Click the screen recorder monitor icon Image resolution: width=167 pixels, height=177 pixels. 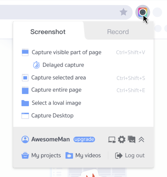tap(112, 140)
